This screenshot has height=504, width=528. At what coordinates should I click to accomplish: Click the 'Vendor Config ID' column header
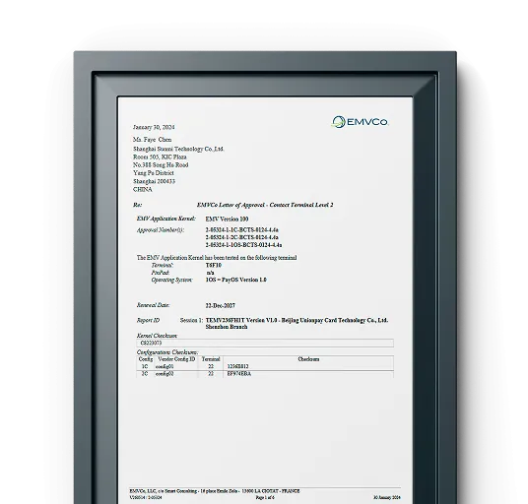coord(176,359)
